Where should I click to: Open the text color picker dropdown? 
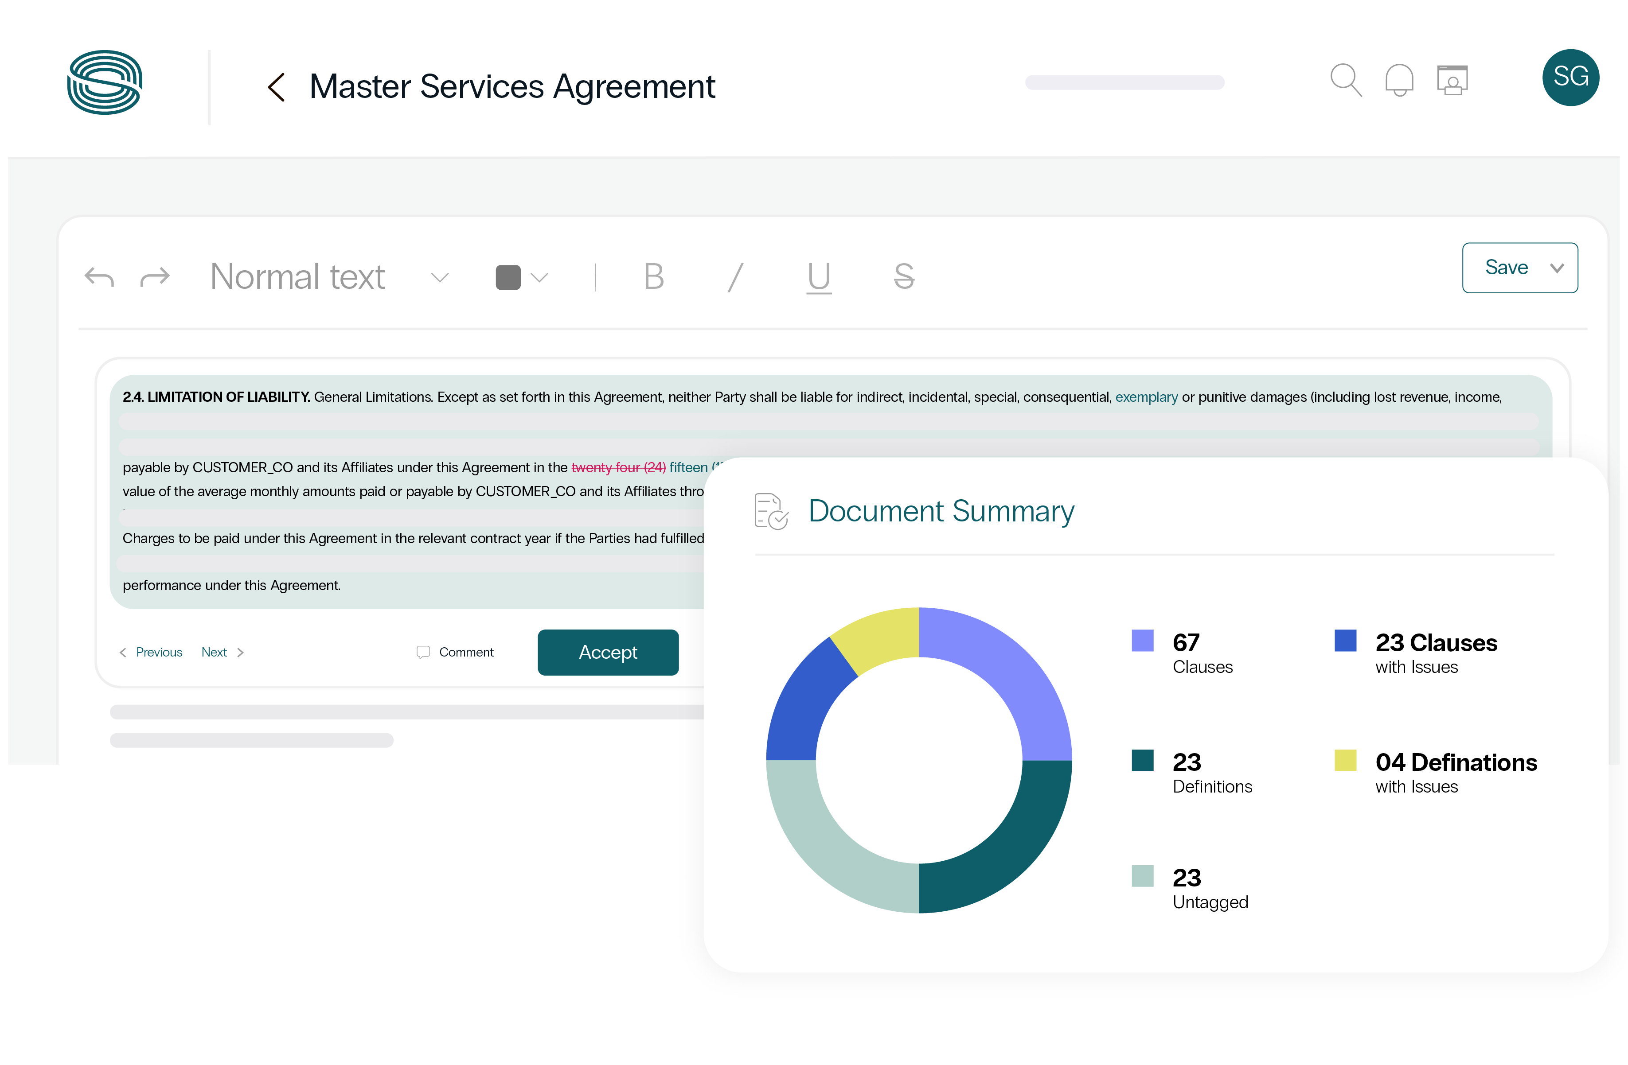point(540,277)
